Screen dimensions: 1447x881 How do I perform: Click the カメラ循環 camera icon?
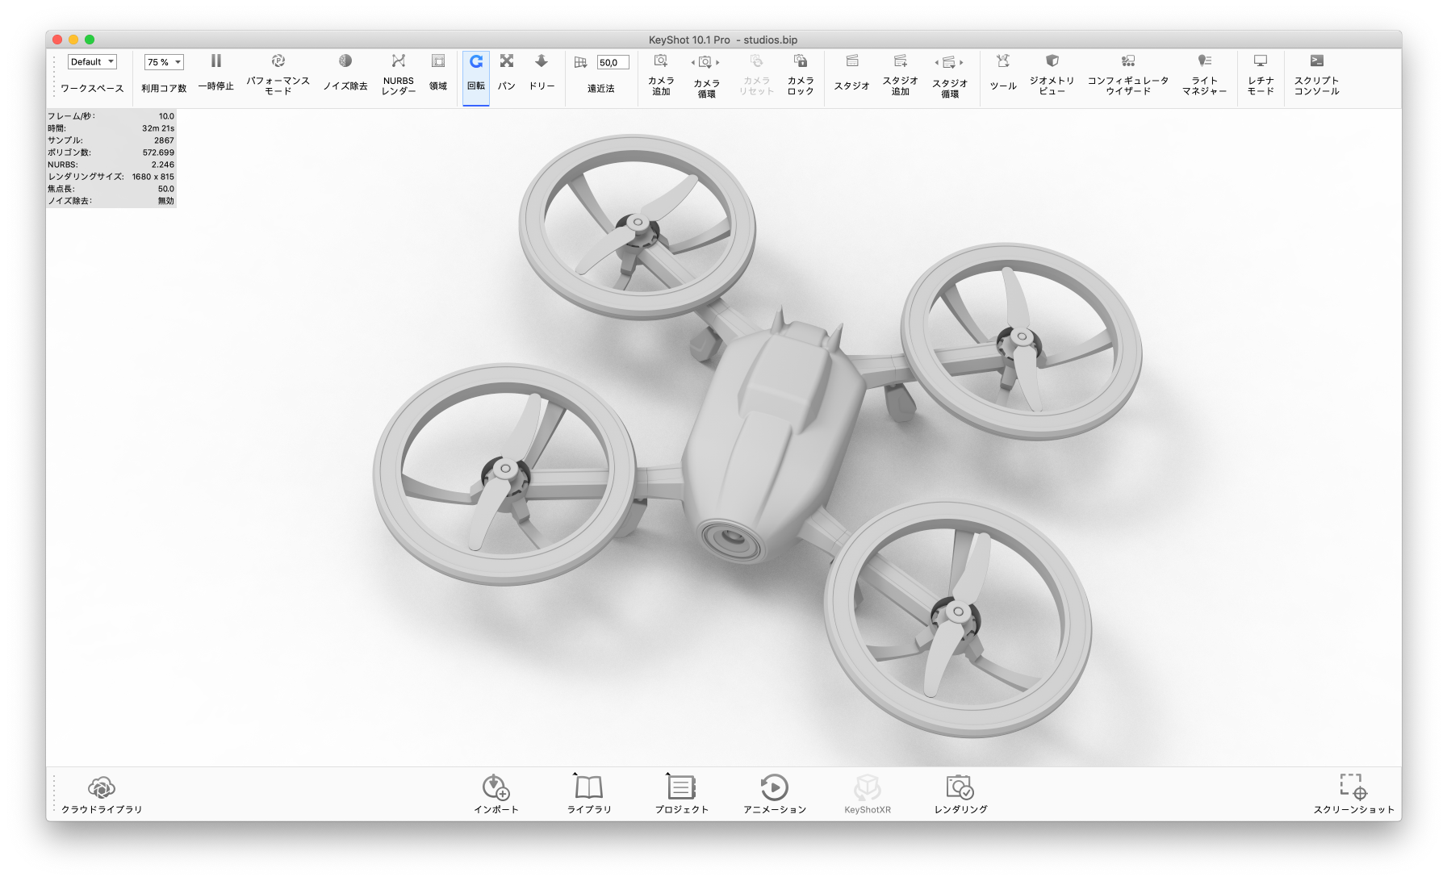coord(705,61)
